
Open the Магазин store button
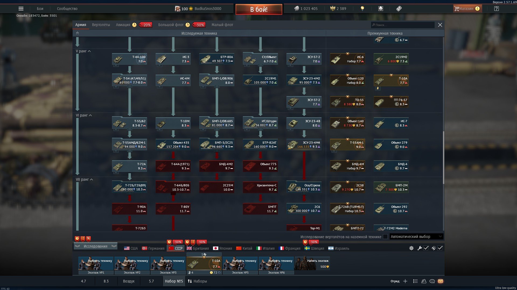467,9
